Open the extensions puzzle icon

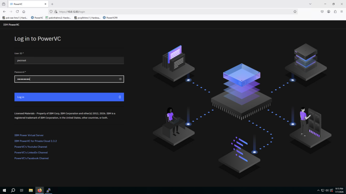click(335, 12)
